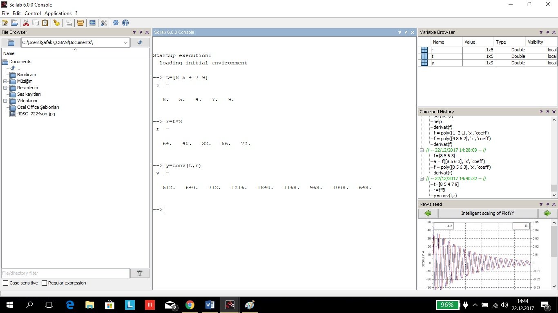Click the filter funnel button in File Browser
This screenshot has width=558, height=313.
click(x=140, y=273)
